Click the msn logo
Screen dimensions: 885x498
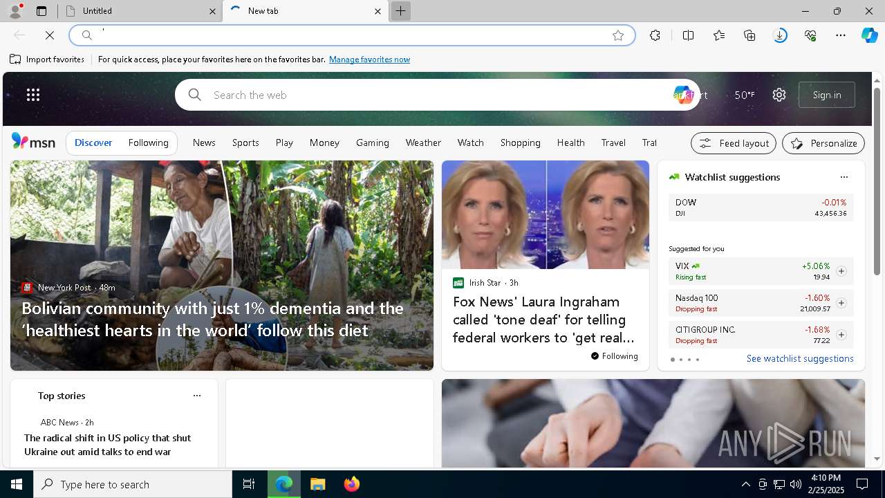[33, 142]
